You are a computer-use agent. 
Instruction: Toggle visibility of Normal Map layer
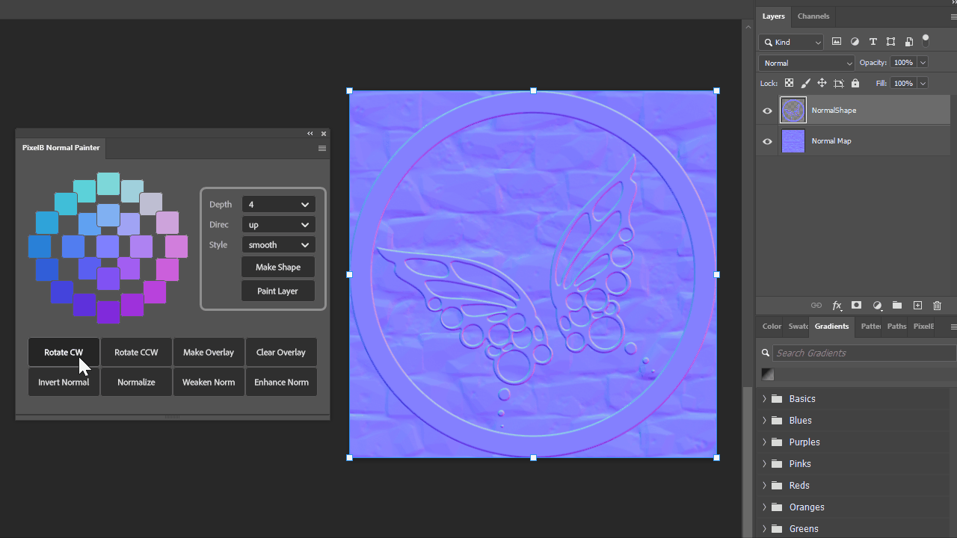click(767, 141)
